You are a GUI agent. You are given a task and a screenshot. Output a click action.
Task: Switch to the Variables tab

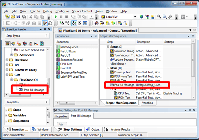coord(147,103)
